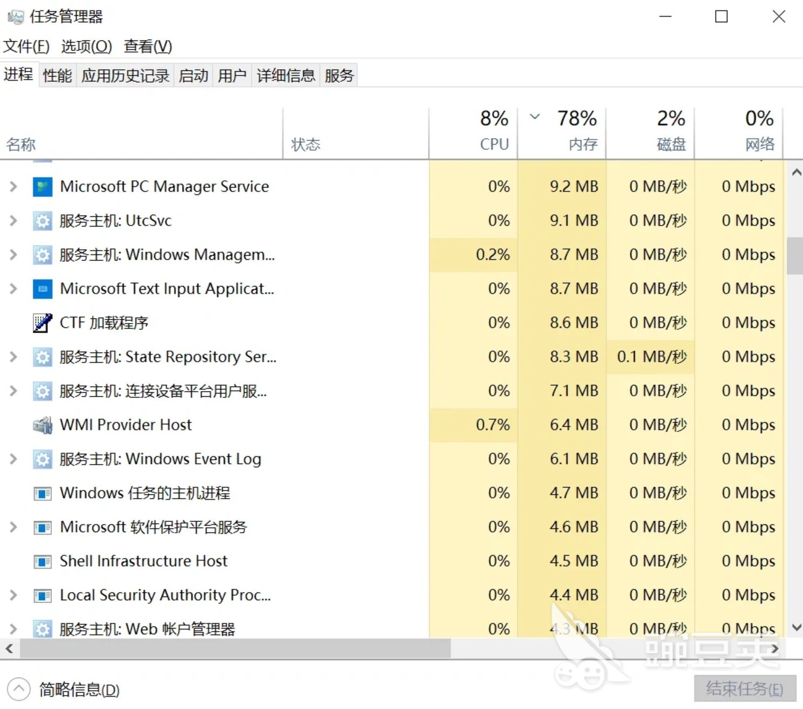
Task: Click the 0.2% CPU value
Action: (493, 255)
